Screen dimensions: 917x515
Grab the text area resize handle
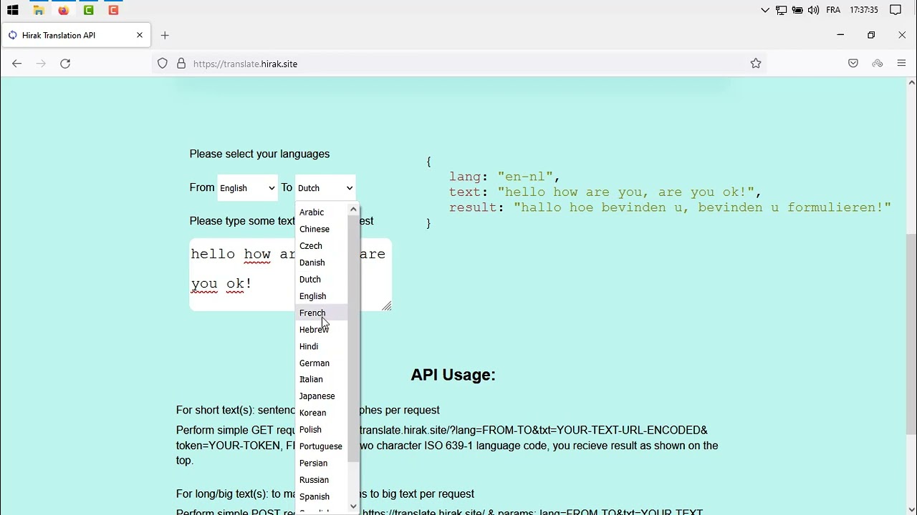(387, 306)
